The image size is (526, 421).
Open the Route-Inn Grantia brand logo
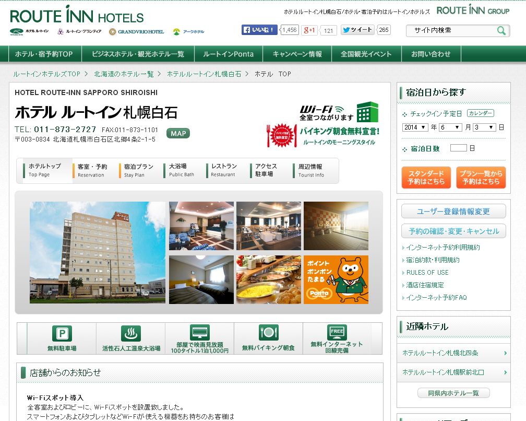(79, 31)
